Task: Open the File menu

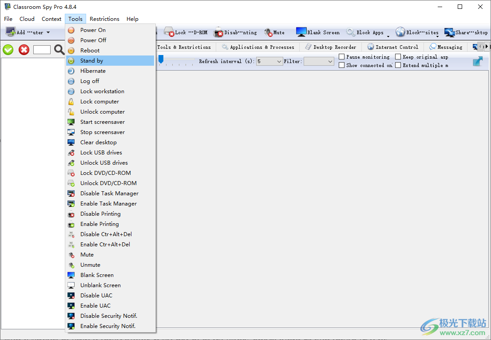Action: [x=8, y=19]
